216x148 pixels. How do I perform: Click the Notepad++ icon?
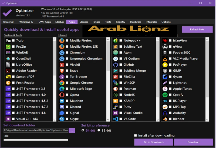[116, 41]
